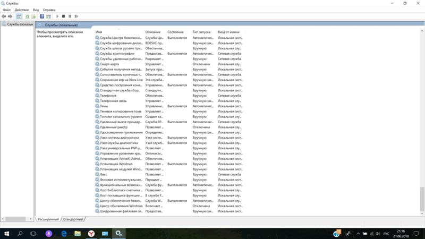425x239 pixels.
Task: Switch to the Расширенный tab
Action: coord(48,219)
